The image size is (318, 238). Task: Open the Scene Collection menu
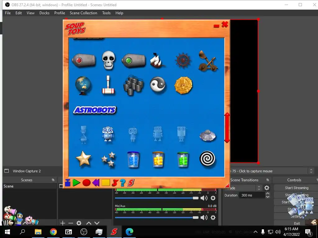tap(83, 13)
